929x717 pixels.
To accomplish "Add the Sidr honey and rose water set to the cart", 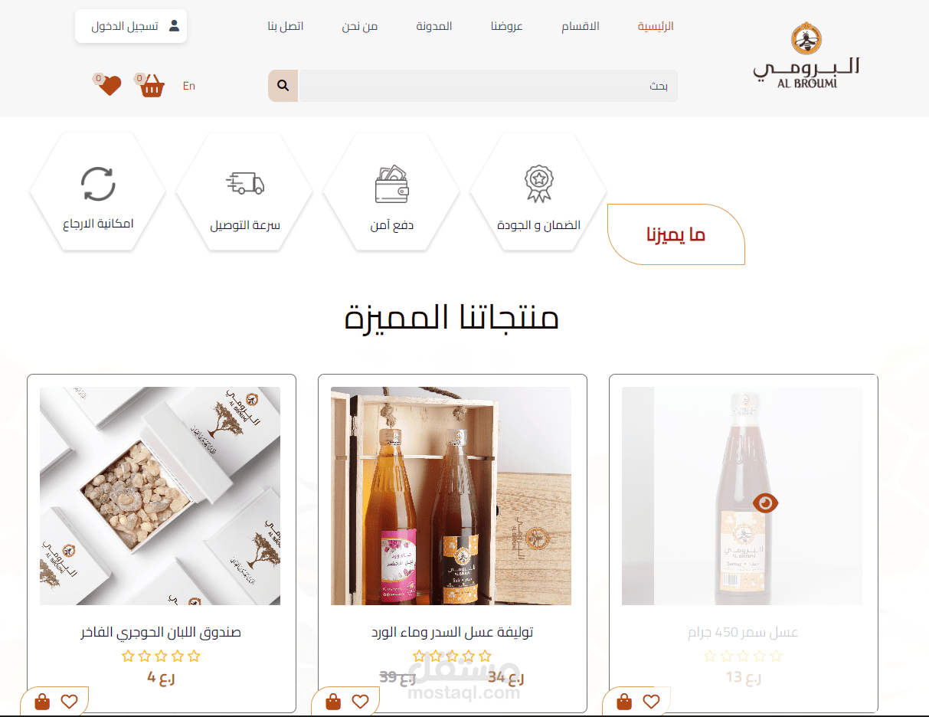I will coord(334,702).
